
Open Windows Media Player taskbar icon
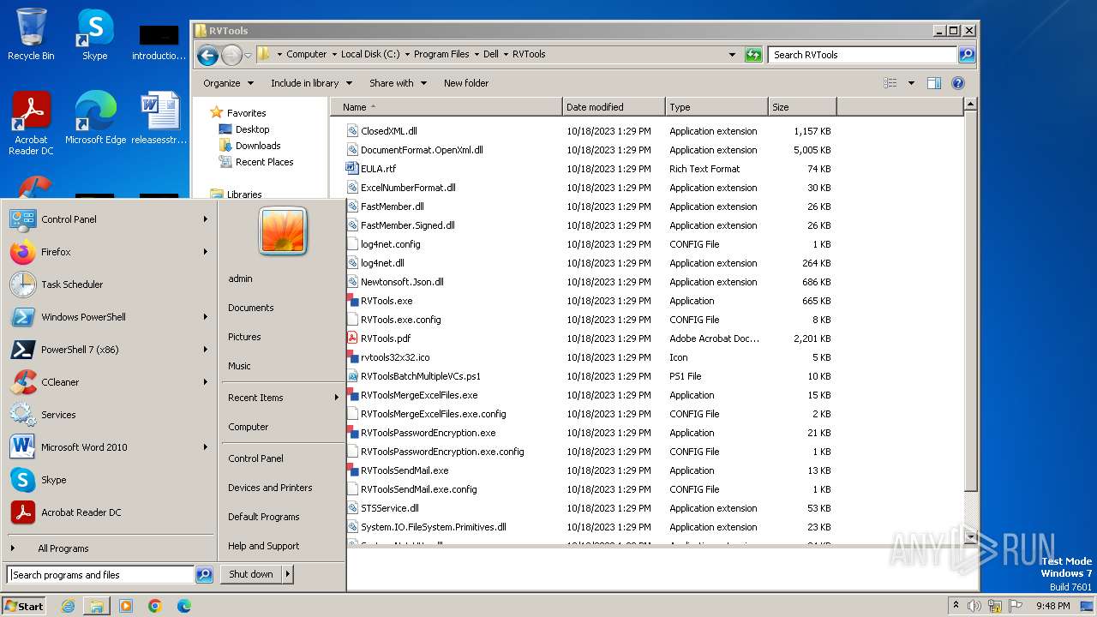(x=126, y=606)
